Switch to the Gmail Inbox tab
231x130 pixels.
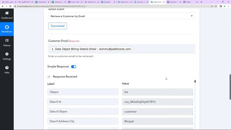point(9,2)
